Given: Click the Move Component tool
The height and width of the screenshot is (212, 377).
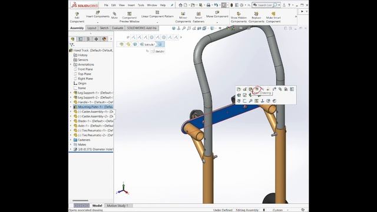Looking at the screenshot, I should pyautogui.click(x=217, y=14).
